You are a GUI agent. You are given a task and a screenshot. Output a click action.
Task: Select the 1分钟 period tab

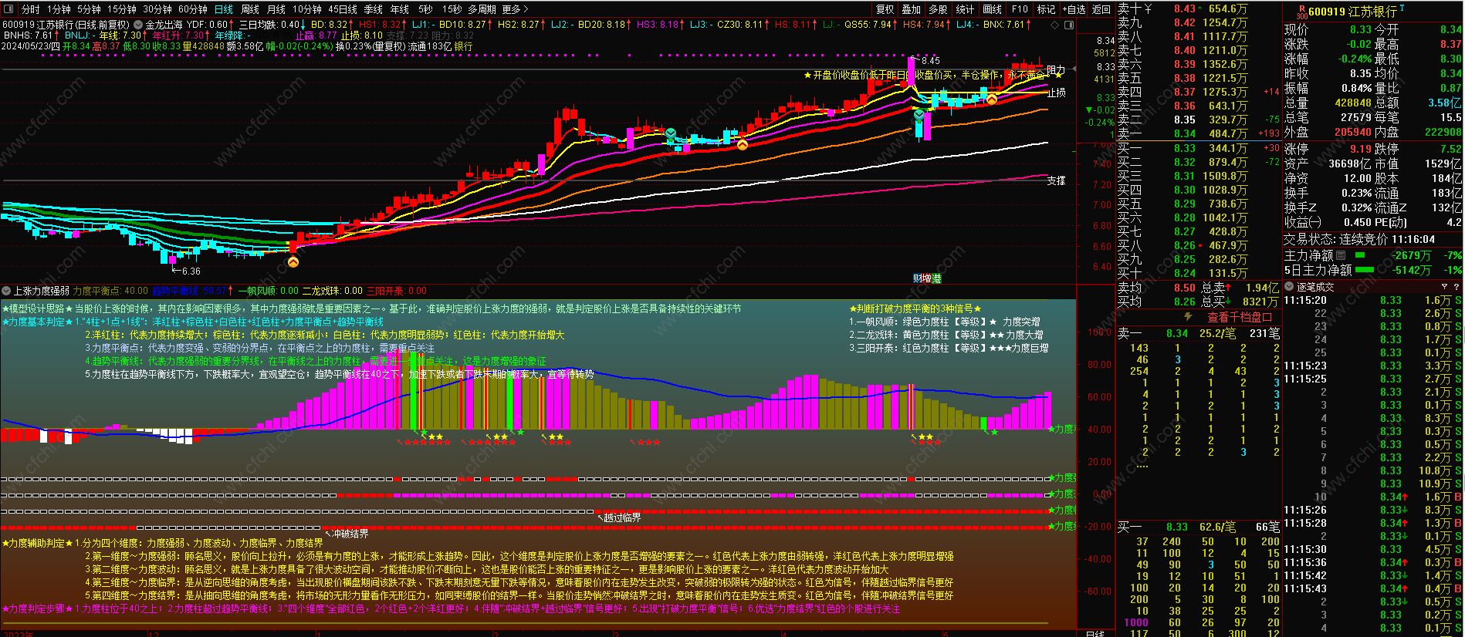pos(59,9)
